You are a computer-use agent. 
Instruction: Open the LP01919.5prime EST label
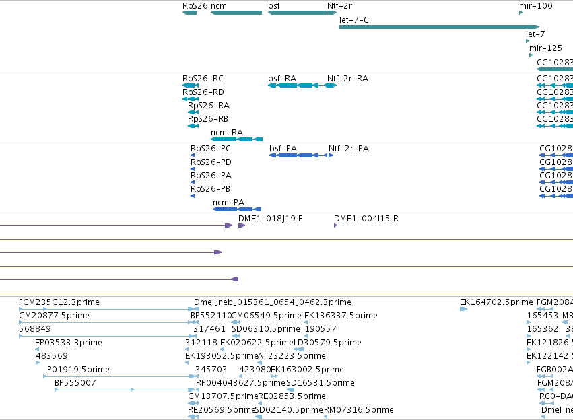(76, 370)
